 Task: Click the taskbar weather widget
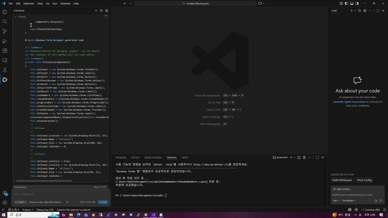tap(341, 215)
